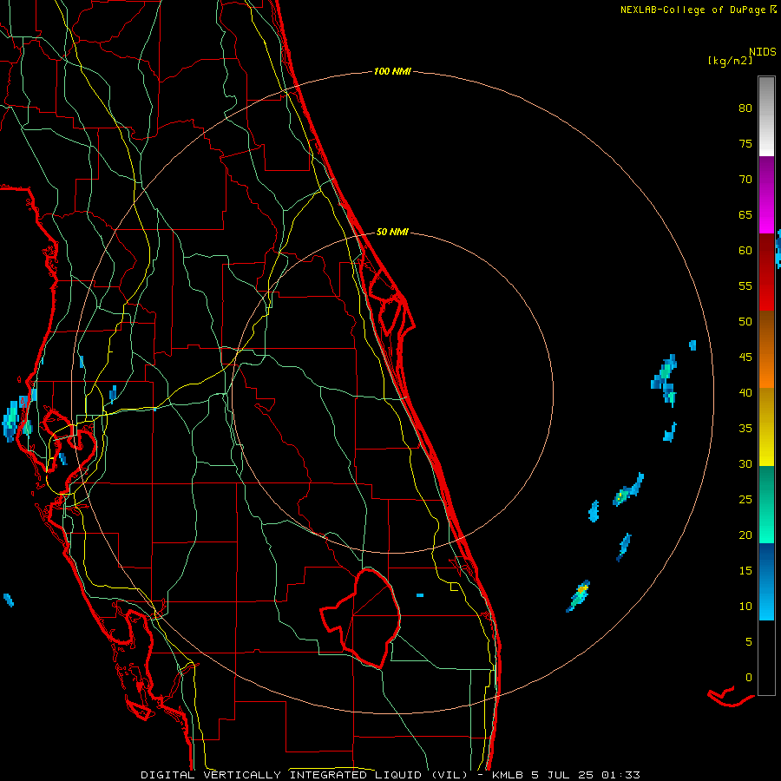This screenshot has width=781, height=781.
Task: Select the olive-yellow segment of color bar
Action: 766,427
